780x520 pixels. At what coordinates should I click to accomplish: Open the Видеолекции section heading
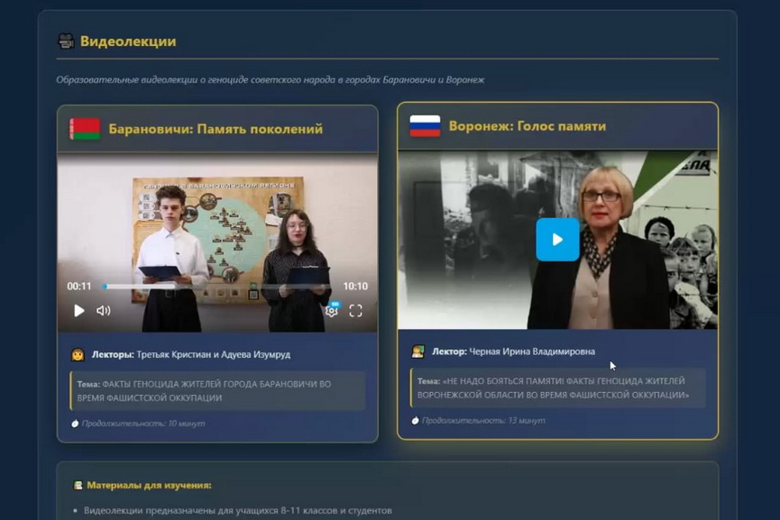point(128,41)
